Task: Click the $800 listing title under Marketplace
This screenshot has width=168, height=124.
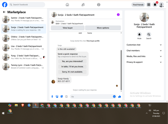Action: click(69, 24)
